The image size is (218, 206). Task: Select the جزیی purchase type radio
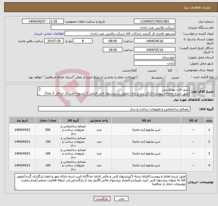(183, 77)
